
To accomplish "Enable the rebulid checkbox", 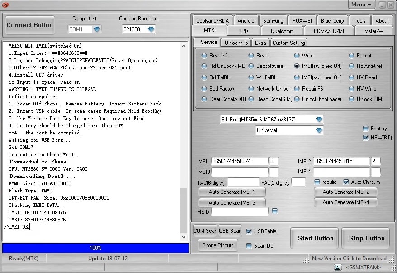I will coord(317,182).
